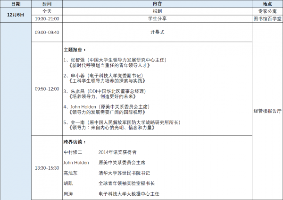
Task: Click the 报到 content cell
Action: [157, 10]
